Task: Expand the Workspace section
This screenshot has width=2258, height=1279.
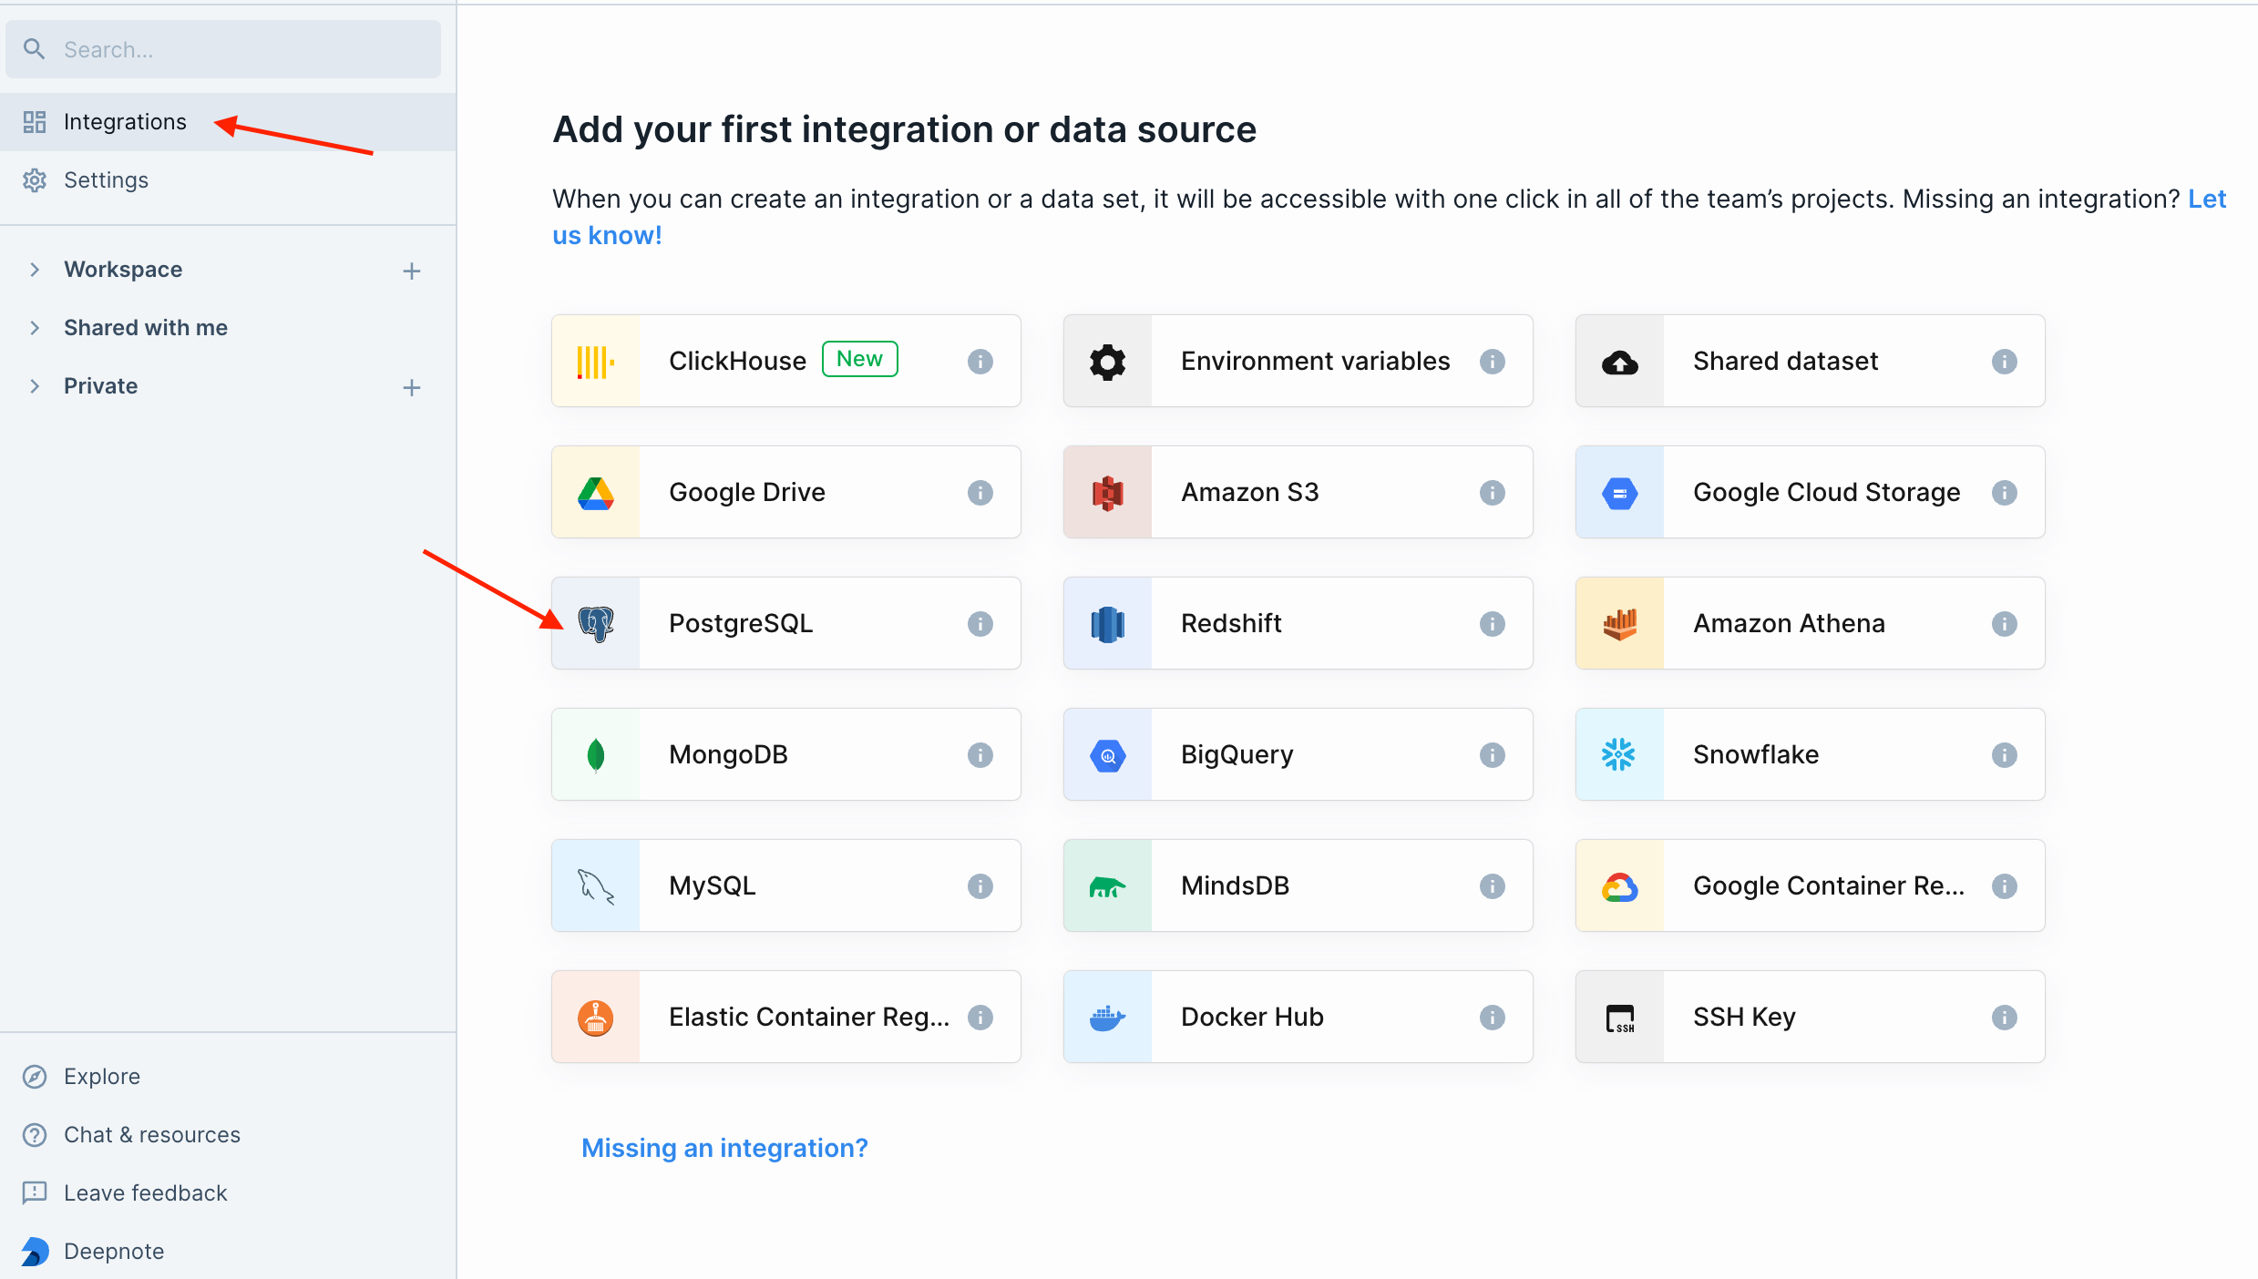Action: pyautogui.click(x=35, y=270)
